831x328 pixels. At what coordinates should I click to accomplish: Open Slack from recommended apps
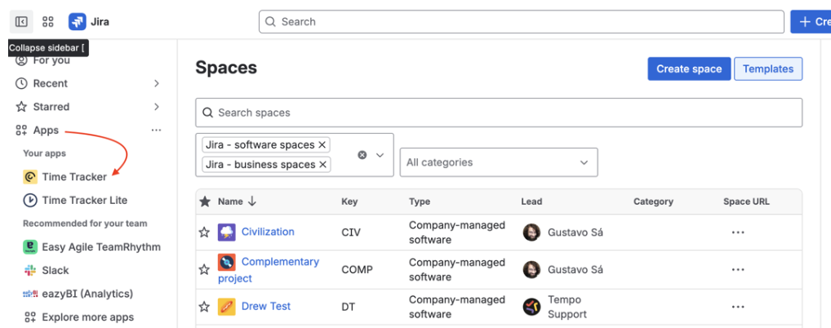tap(56, 270)
